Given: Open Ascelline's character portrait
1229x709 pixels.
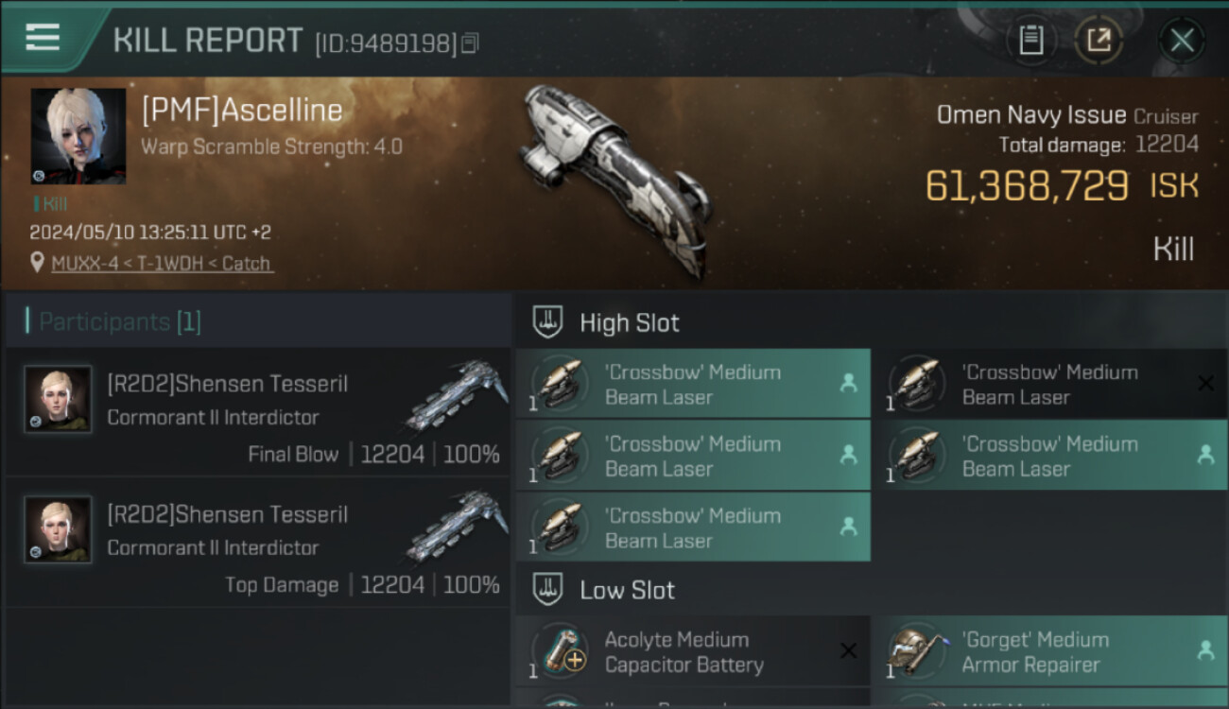Looking at the screenshot, I should [x=78, y=136].
